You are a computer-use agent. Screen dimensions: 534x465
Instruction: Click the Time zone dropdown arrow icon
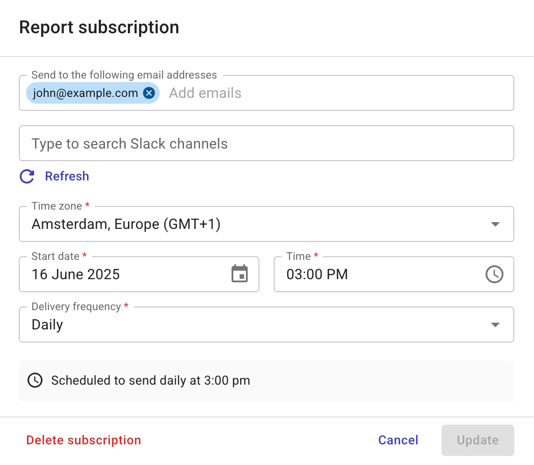[x=495, y=224]
